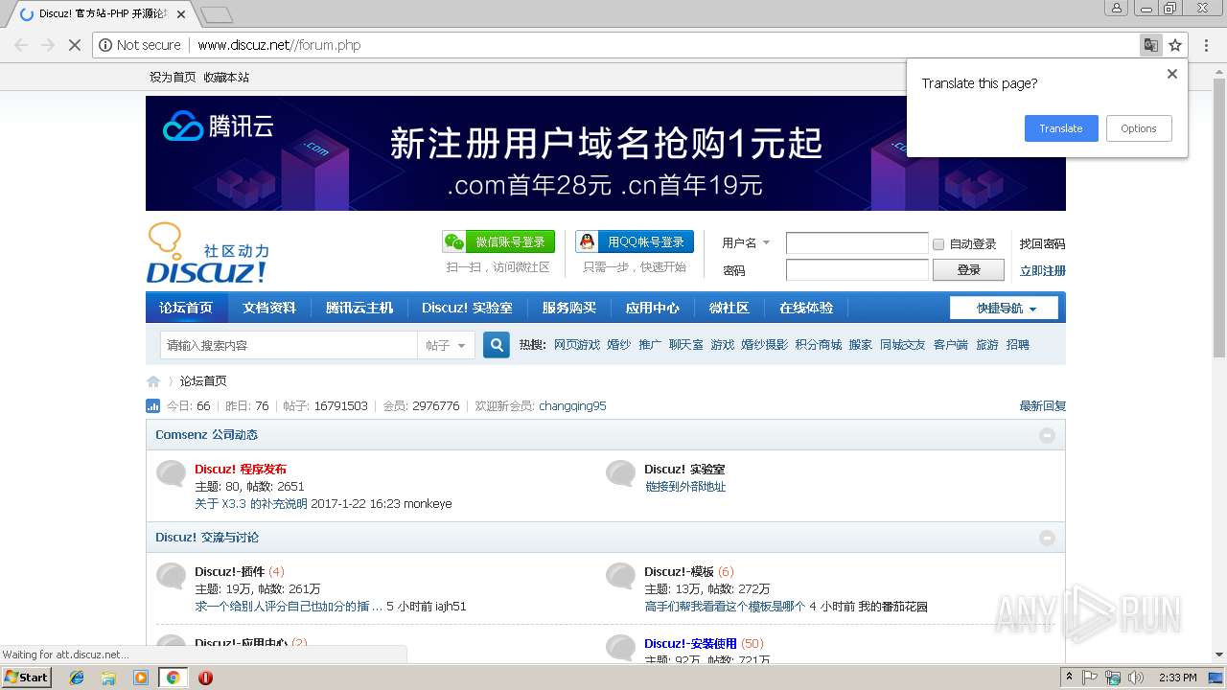Select 在线体验 nav tab
1227x690 pixels.
click(806, 308)
